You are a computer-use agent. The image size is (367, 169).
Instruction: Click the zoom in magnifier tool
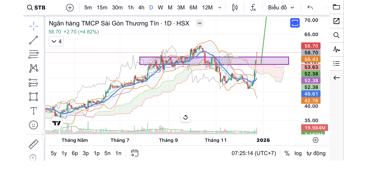(x=33, y=158)
